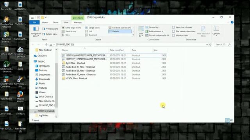Image resolution: width=250 pixels, height=140 pixels.
Task: Open the File menu tab
Action: pyautogui.click(x=34, y=23)
